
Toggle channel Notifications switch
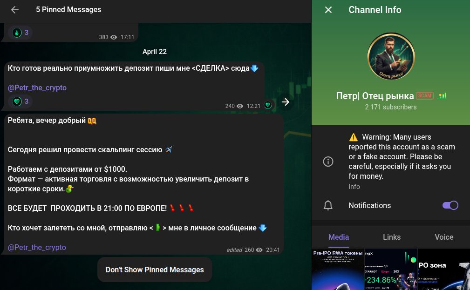[x=450, y=205]
